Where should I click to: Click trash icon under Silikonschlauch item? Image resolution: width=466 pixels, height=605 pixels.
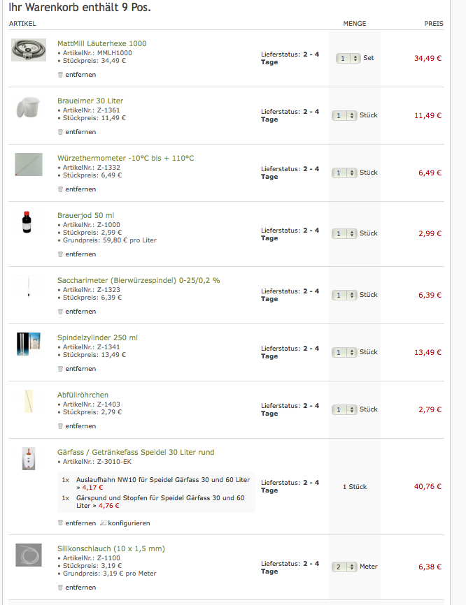pyautogui.click(x=60, y=588)
